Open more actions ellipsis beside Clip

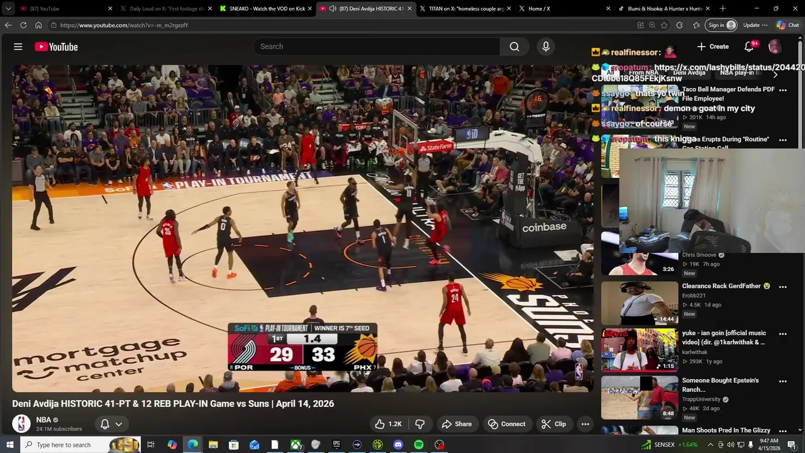586,424
